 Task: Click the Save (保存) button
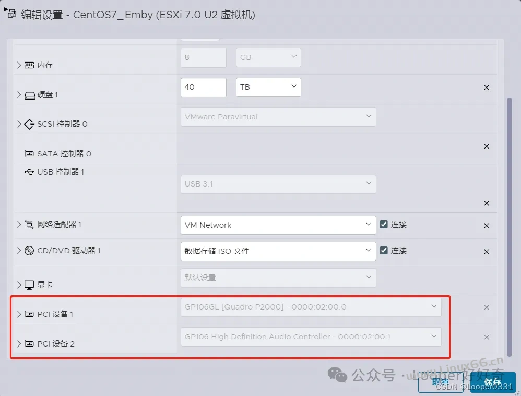(x=493, y=382)
